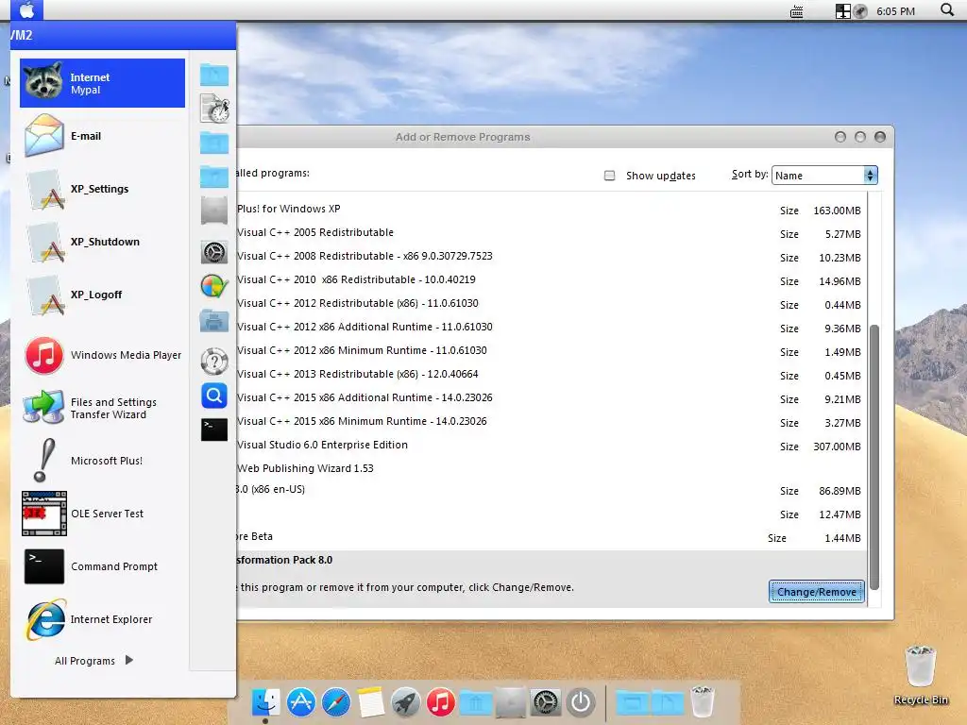Open Printers folder icon in start menu
This screenshot has width=967, height=725.
pos(214,321)
